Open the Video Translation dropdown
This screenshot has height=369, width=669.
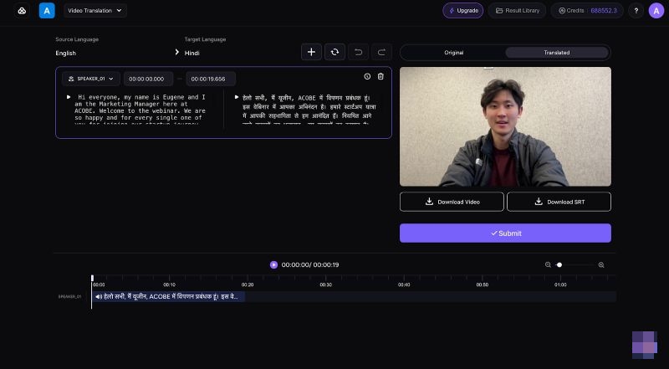point(95,11)
